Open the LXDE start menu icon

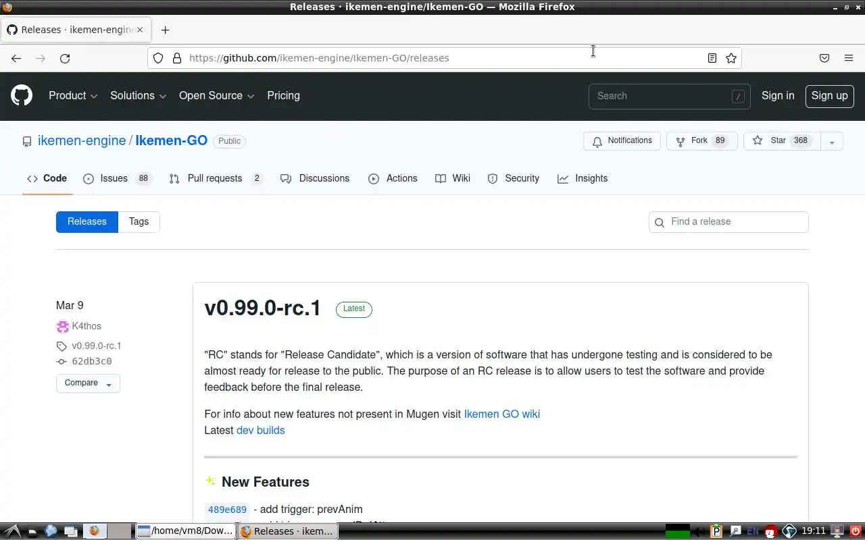12,531
